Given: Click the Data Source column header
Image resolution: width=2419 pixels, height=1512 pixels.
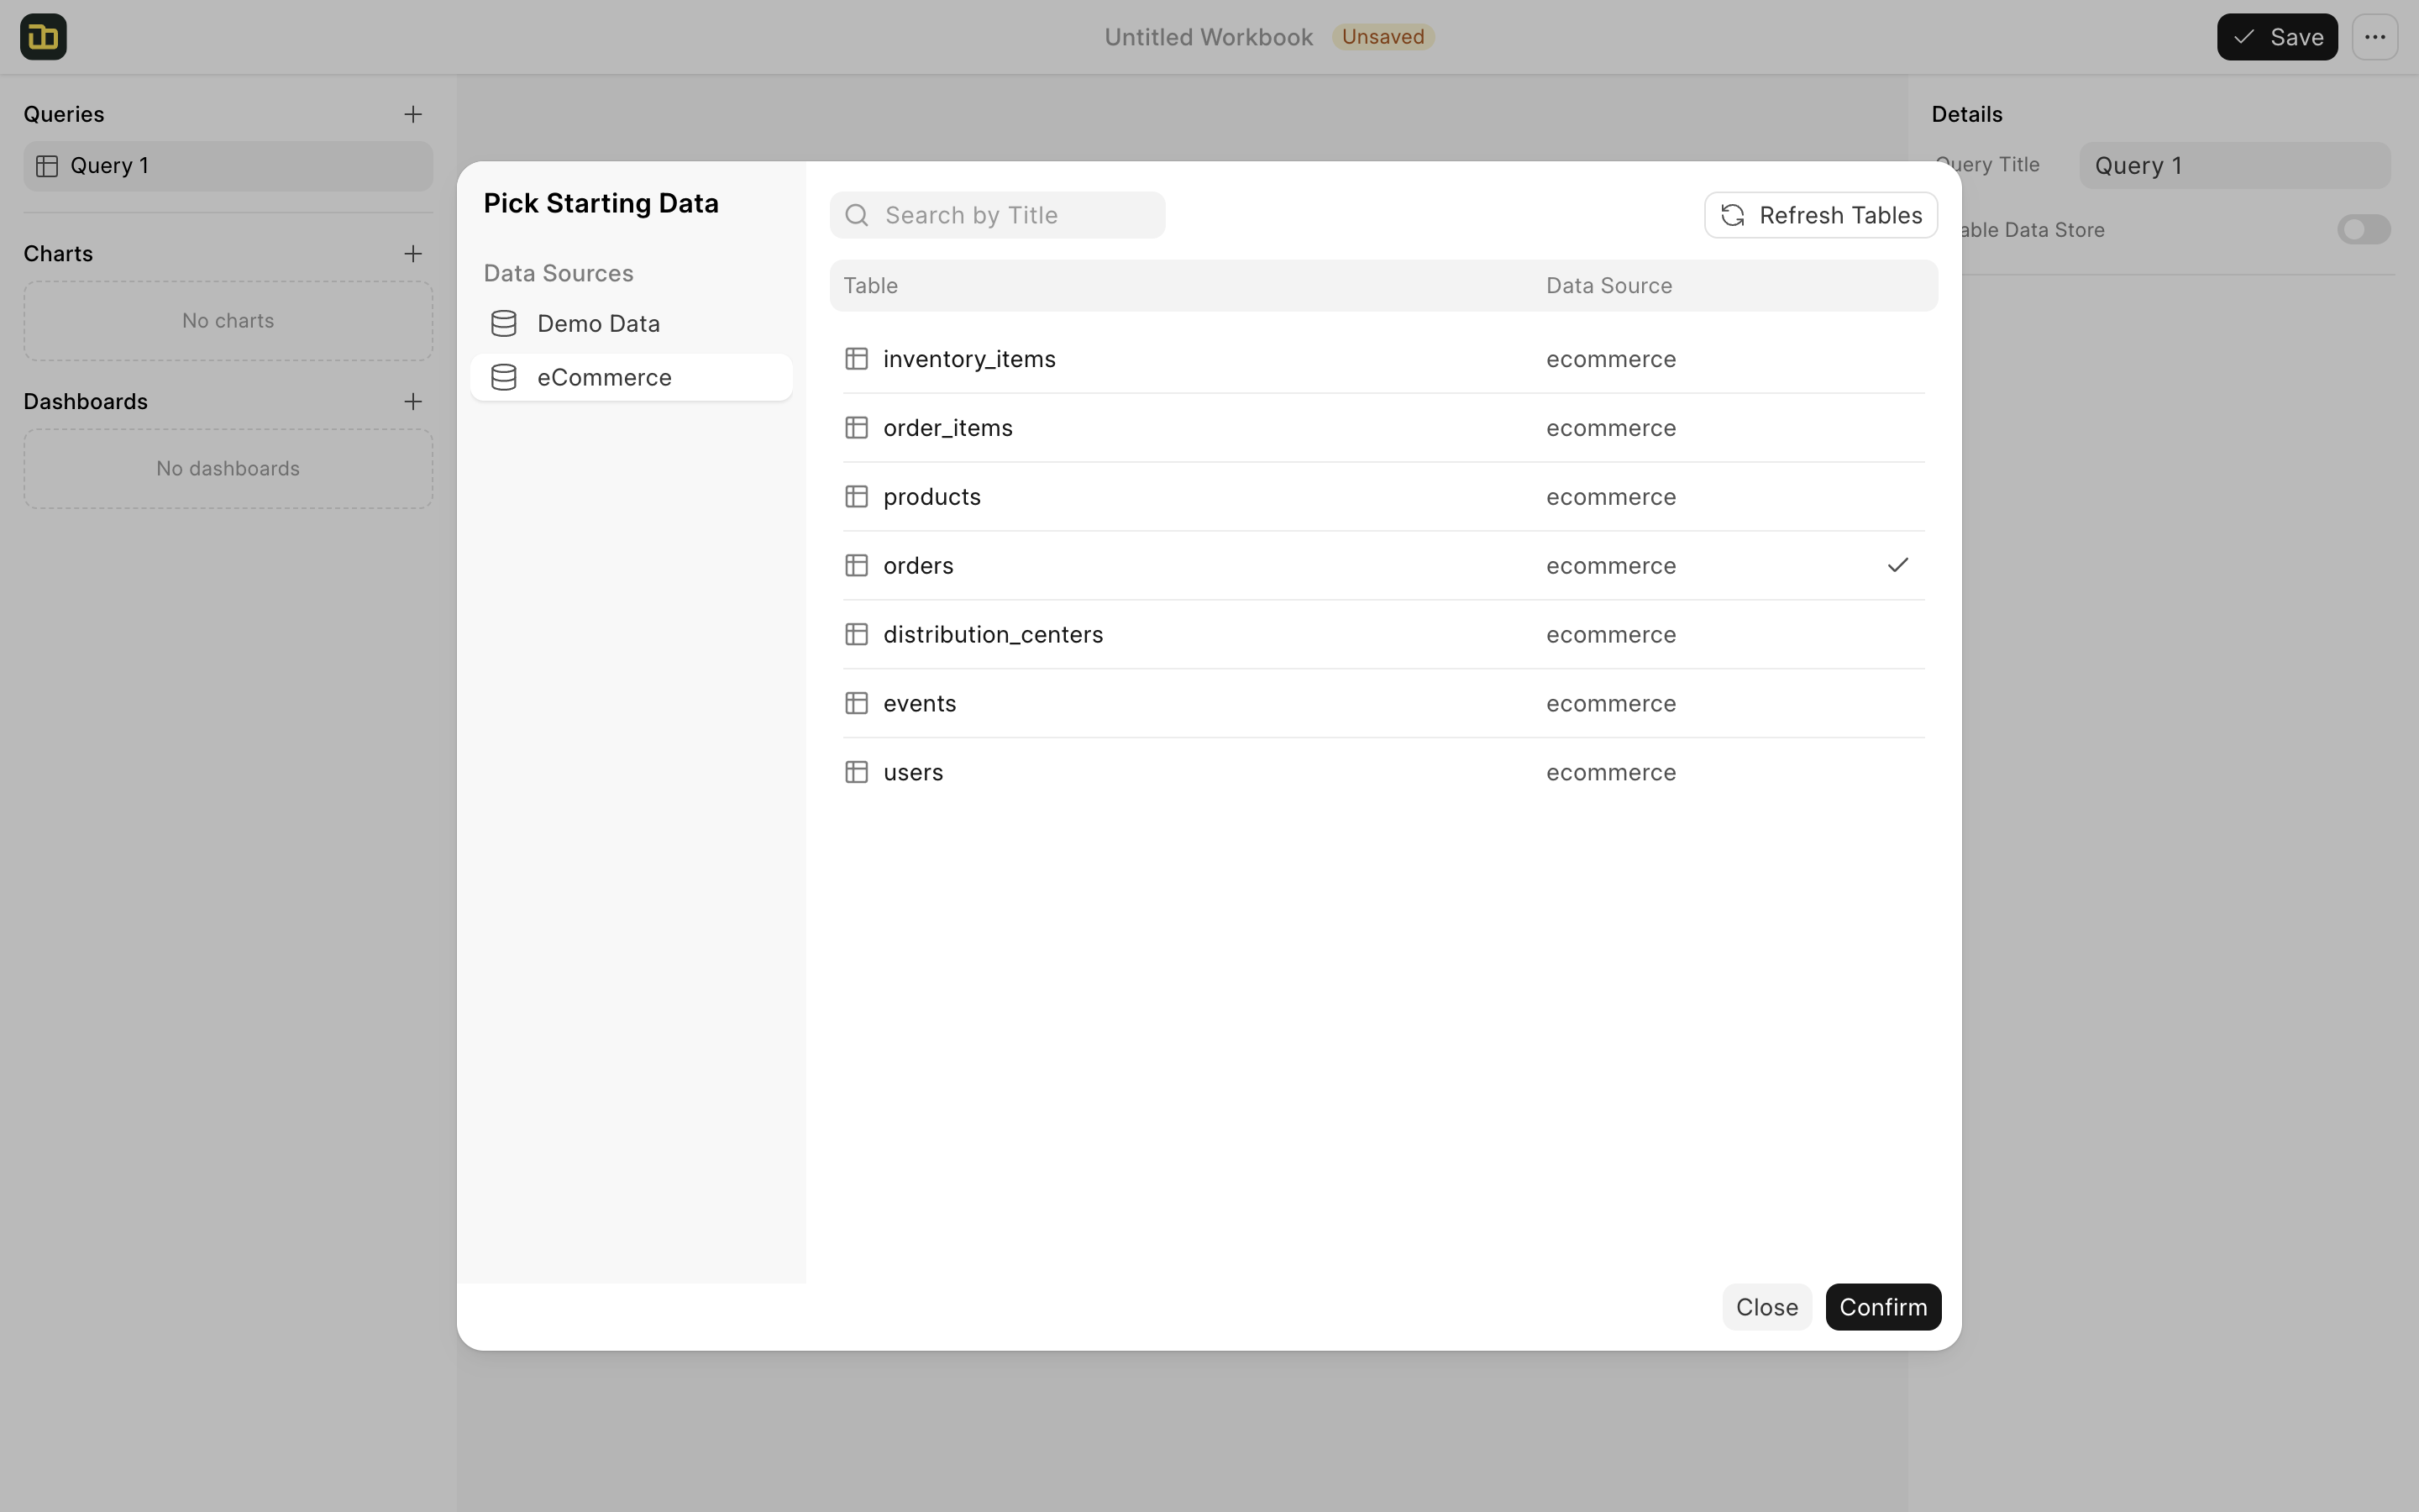Looking at the screenshot, I should (1608, 286).
